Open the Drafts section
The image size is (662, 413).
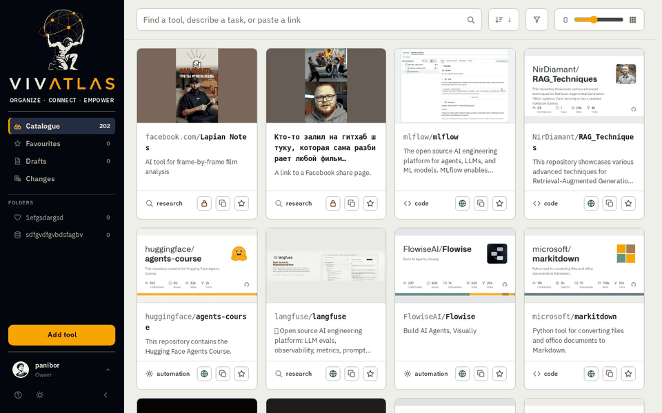tap(61, 161)
